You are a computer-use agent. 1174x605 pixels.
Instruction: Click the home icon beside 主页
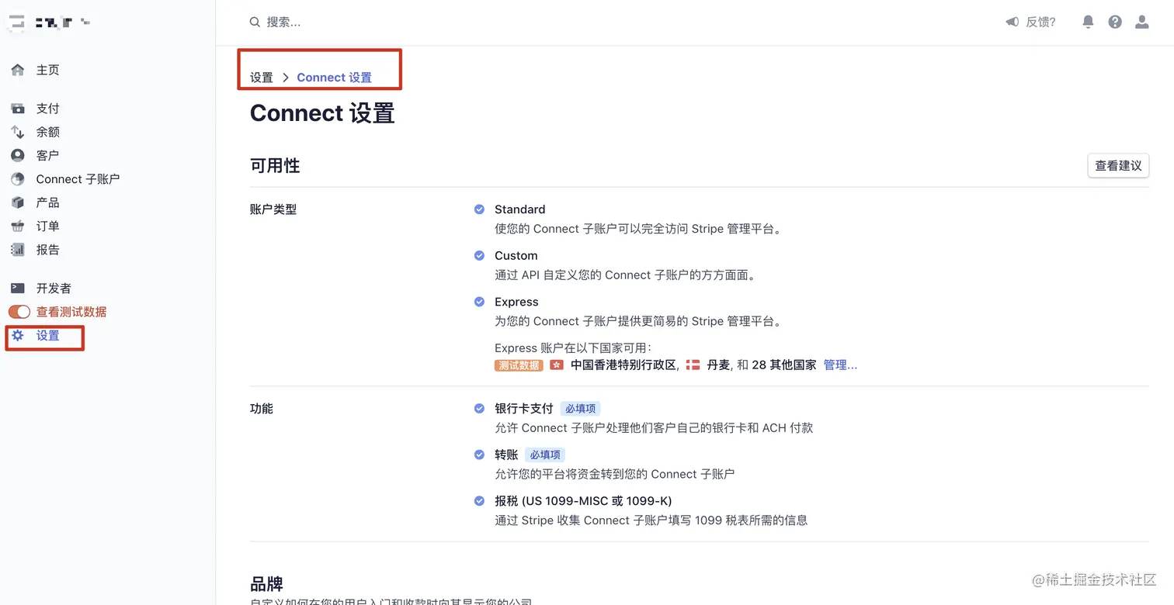[x=18, y=70]
